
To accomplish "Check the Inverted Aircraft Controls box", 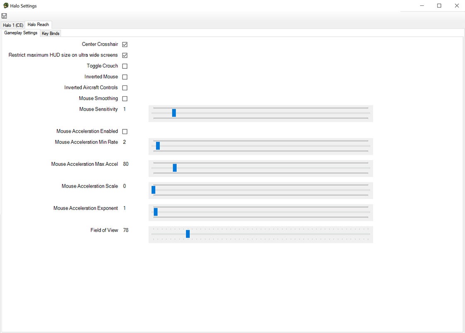I will [125, 88].
